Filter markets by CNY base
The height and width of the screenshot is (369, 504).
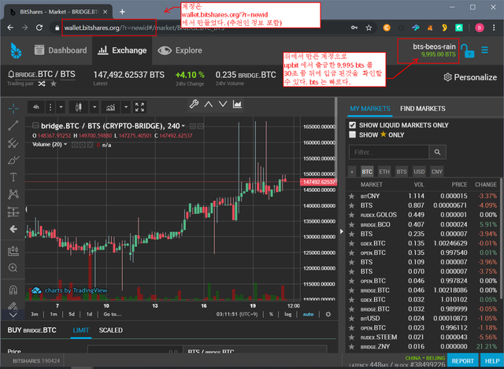[x=437, y=172]
